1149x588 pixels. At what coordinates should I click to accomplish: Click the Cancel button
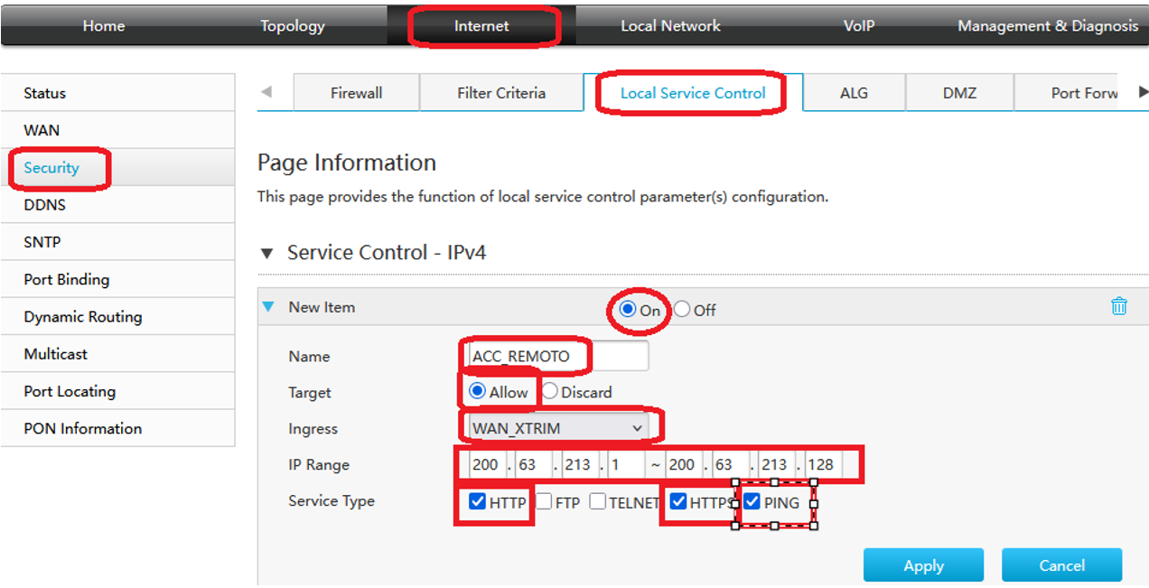pyautogui.click(x=1061, y=565)
